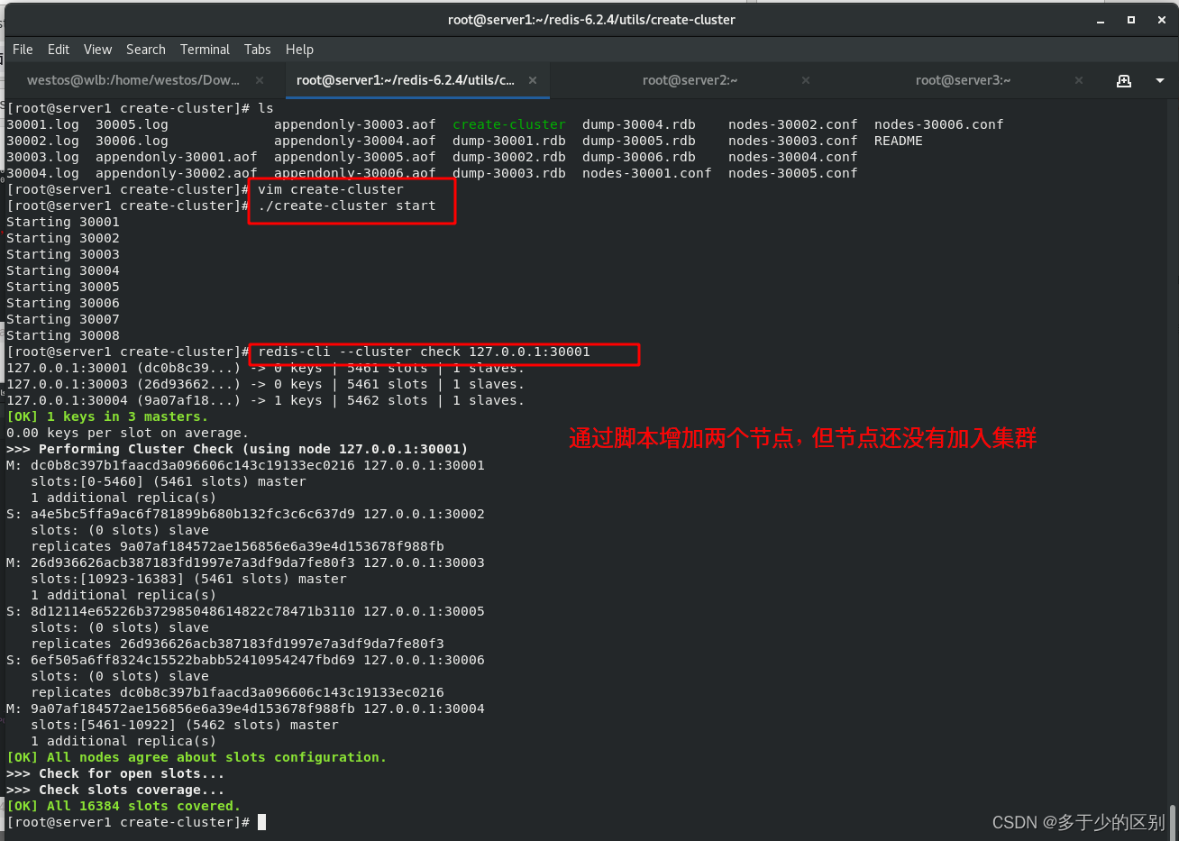Close the root@server3 tab

tap(1079, 80)
